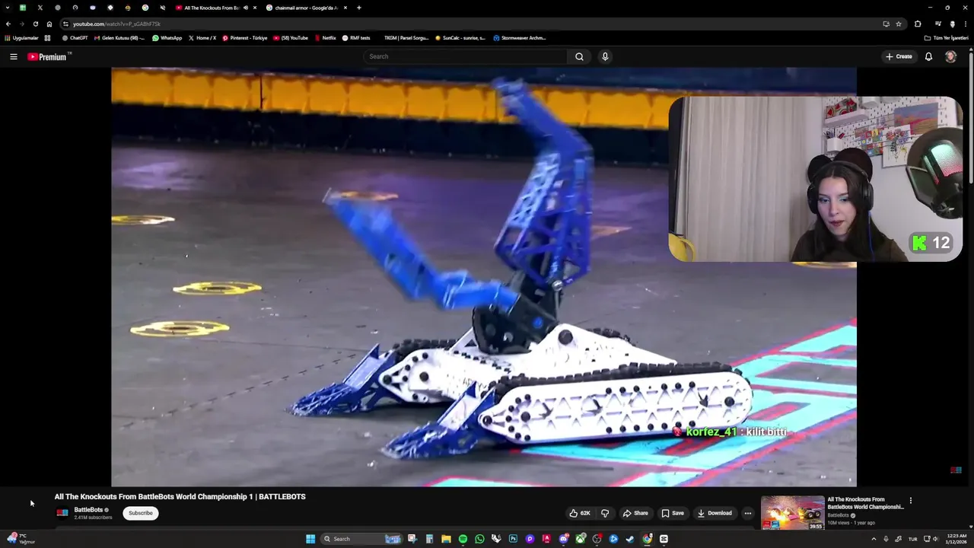974x548 pixels.
Task: Open ChatGPT bookmark
Action: [75, 38]
